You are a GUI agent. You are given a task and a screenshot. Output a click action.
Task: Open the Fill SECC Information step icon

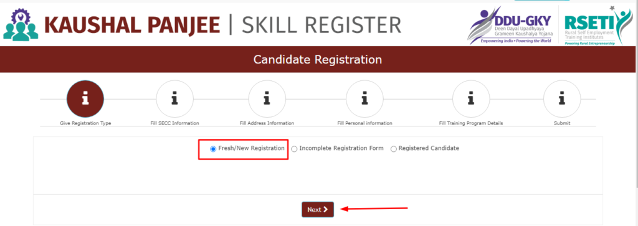[x=174, y=99]
